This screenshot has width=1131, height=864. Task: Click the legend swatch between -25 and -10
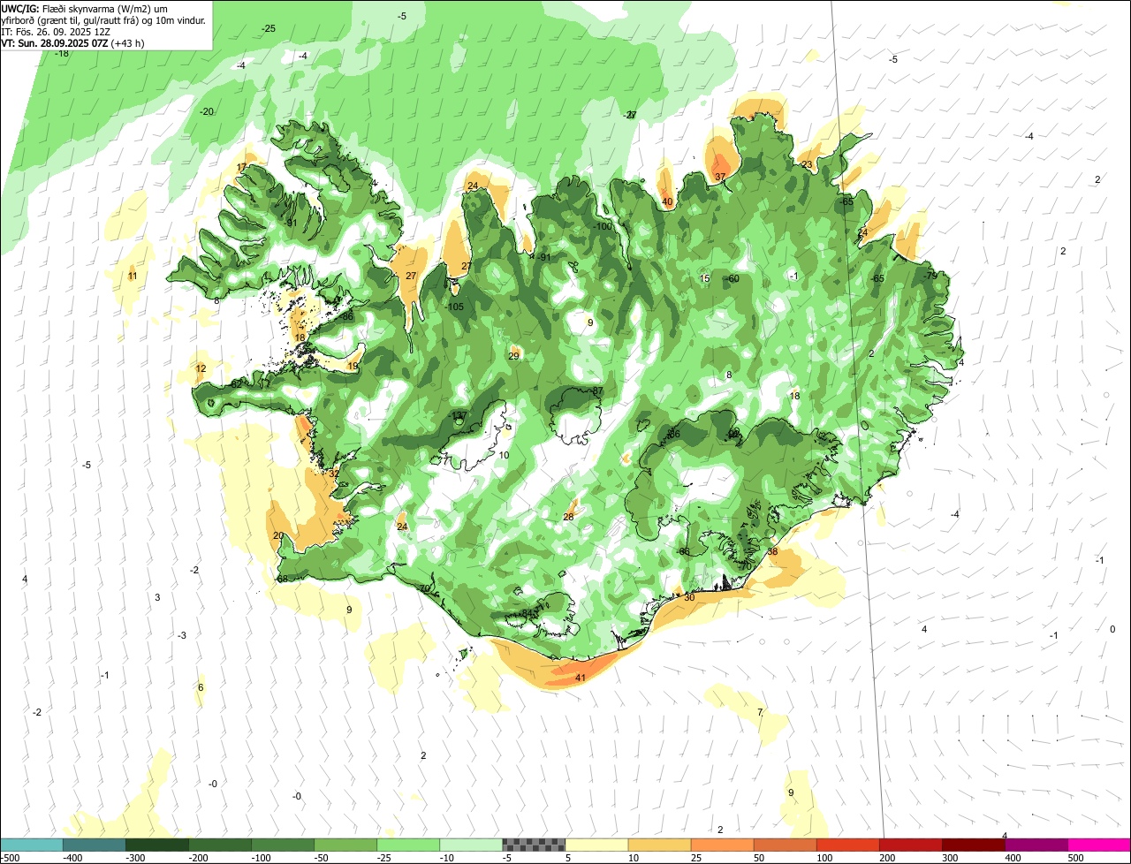coord(408,845)
